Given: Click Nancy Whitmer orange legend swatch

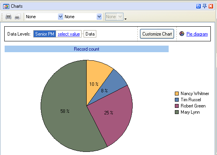Looking at the screenshot, I should (177, 94).
